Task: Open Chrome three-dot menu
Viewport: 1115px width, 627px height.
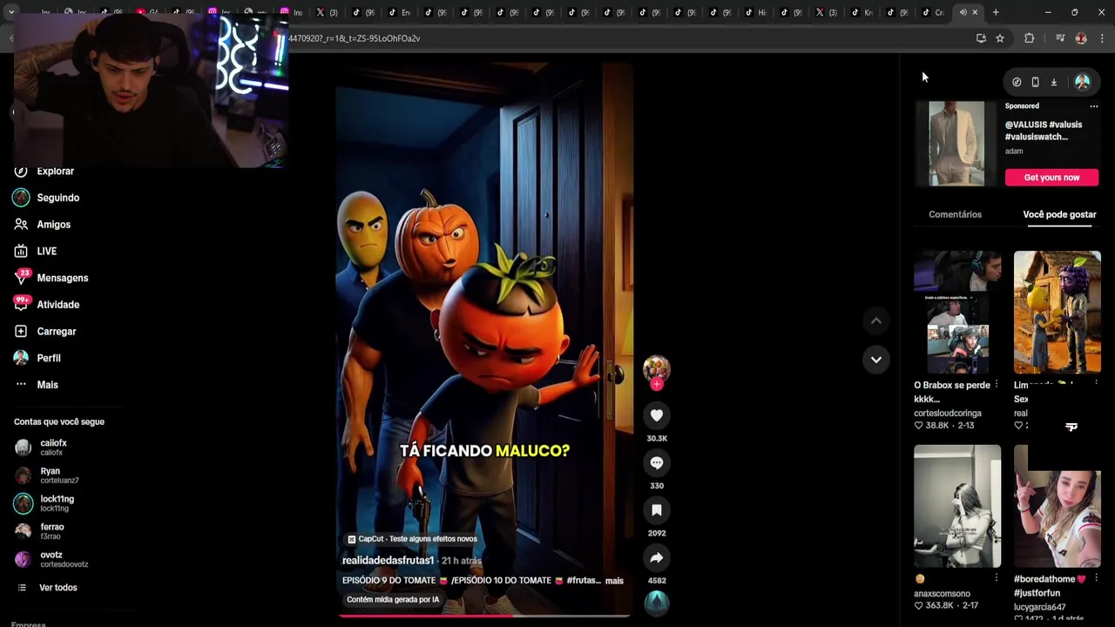Action: click(1102, 38)
